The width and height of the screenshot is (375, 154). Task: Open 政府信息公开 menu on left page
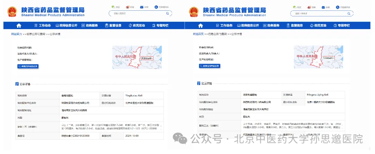(x=67, y=26)
